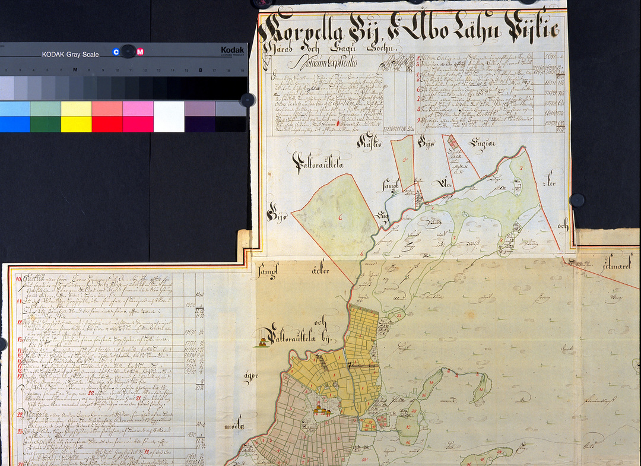Select the large white color patch

pos(169,116)
